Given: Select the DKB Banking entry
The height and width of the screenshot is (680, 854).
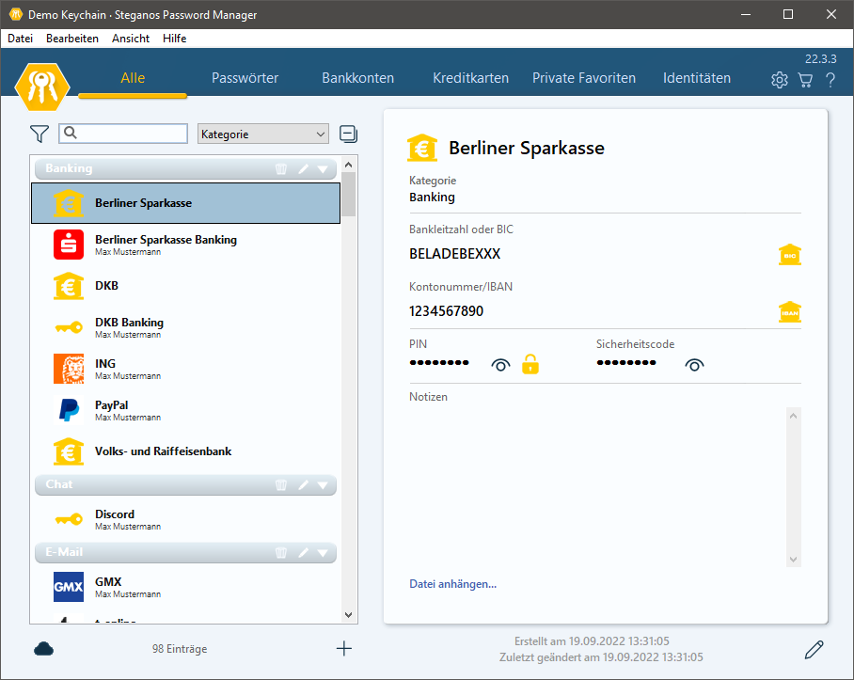Looking at the screenshot, I should pos(185,327).
